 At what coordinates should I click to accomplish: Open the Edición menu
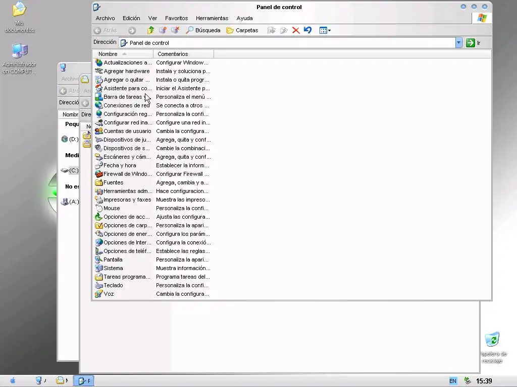[x=131, y=19]
